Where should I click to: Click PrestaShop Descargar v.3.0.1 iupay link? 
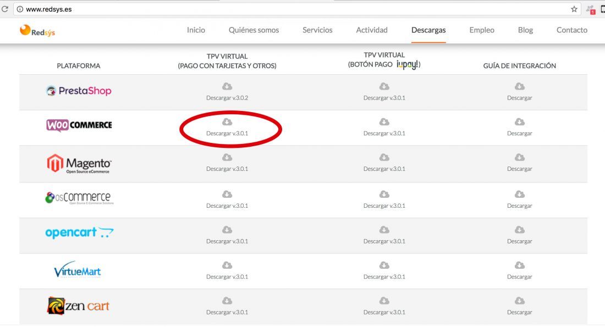[384, 98]
